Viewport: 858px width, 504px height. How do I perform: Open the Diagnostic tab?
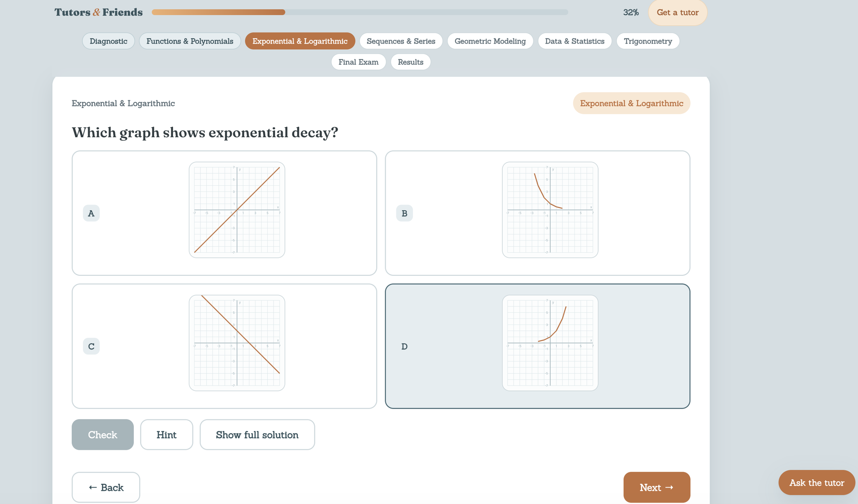click(x=108, y=41)
